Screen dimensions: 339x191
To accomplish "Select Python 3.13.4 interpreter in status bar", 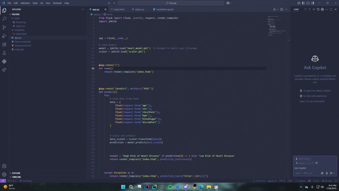I will tap(316, 181).
